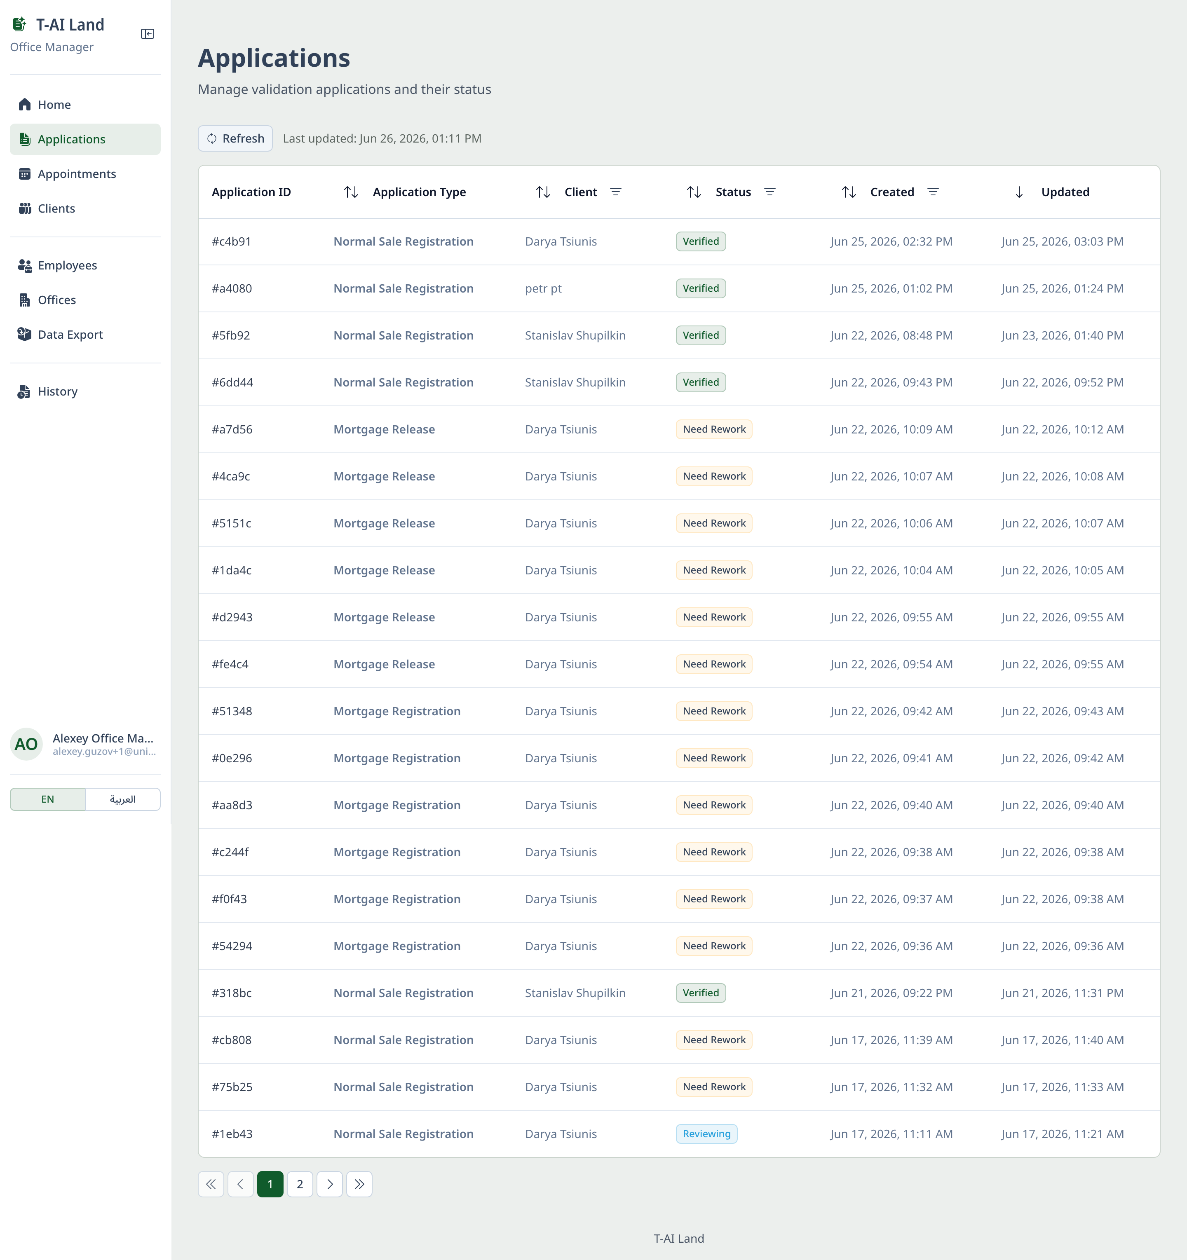This screenshot has width=1187, height=1260.
Task: Click Created date Jun 21, 2026, 09:22 PM
Action: 891,993
